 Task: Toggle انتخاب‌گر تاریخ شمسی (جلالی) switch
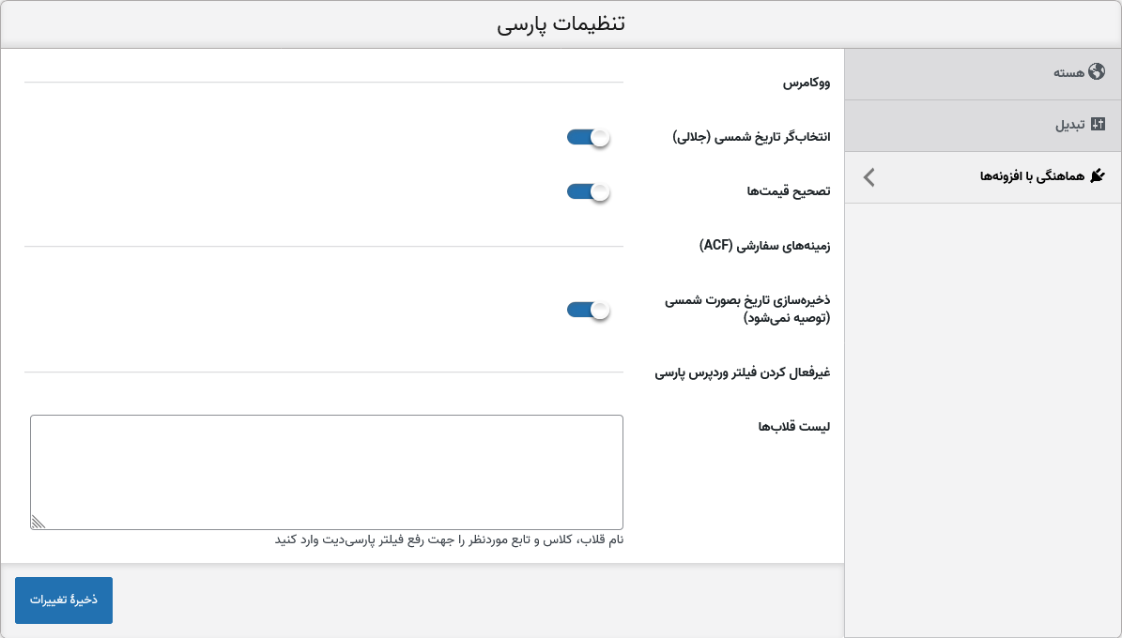tap(588, 137)
